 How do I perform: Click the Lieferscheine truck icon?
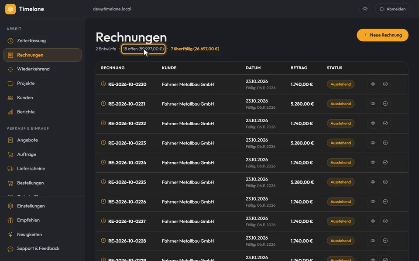pyautogui.click(x=10, y=169)
